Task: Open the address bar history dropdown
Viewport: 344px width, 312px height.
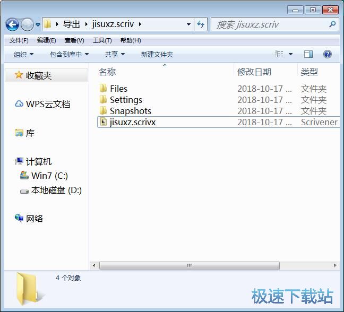Action: [x=188, y=24]
